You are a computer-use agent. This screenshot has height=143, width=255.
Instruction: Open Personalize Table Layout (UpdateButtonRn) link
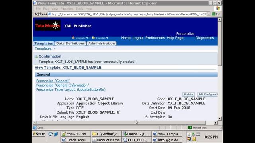pyautogui.click(x=71, y=89)
